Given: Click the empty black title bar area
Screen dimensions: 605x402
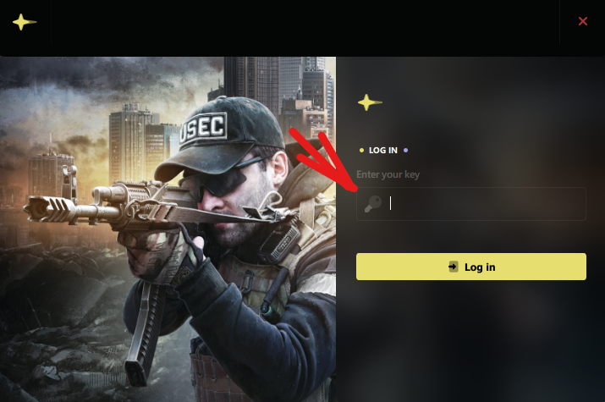Looking at the screenshot, I should (305, 22).
